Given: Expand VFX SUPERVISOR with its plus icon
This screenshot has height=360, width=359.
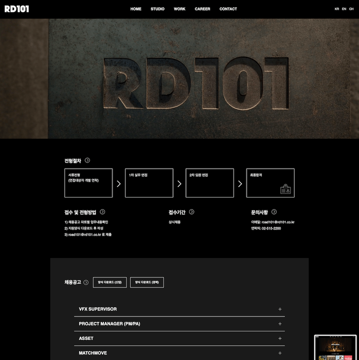Looking at the screenshot, I should [280, 309].
